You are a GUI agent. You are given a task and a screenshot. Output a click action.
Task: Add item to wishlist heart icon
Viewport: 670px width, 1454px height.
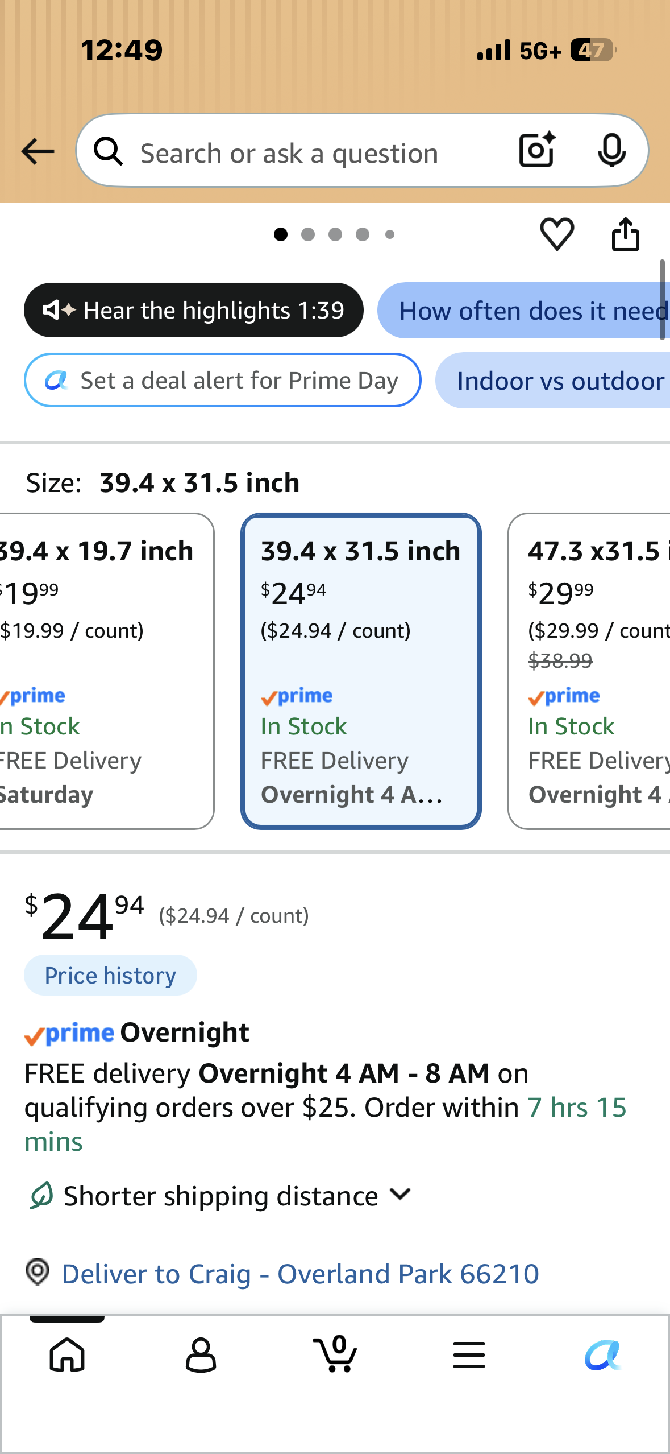pos(557,234)
